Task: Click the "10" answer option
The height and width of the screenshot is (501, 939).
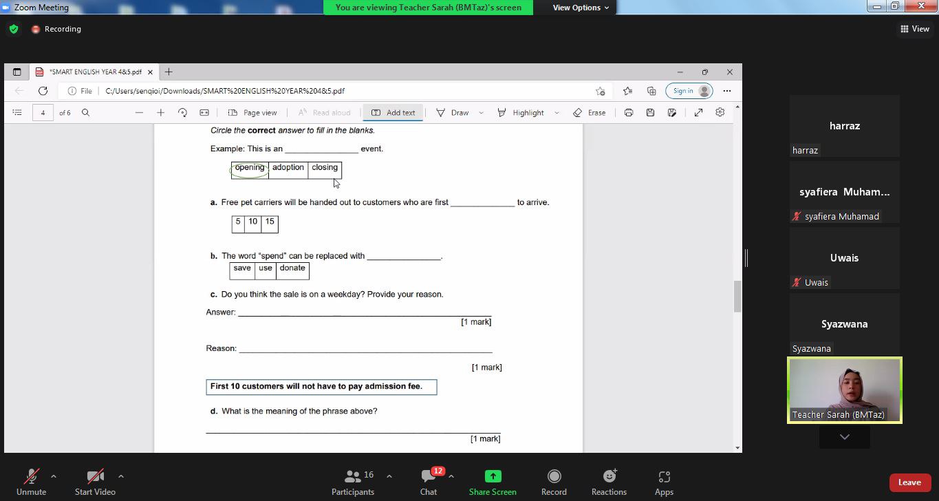Action: [x=253, y=222]
